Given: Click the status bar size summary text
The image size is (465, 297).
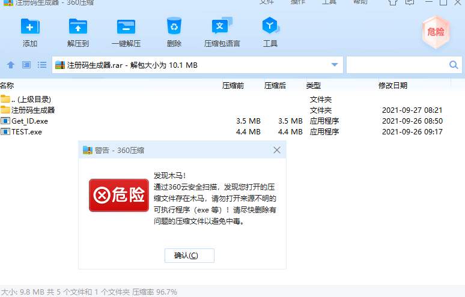Looking at the screenshot, I should [90, 292].
